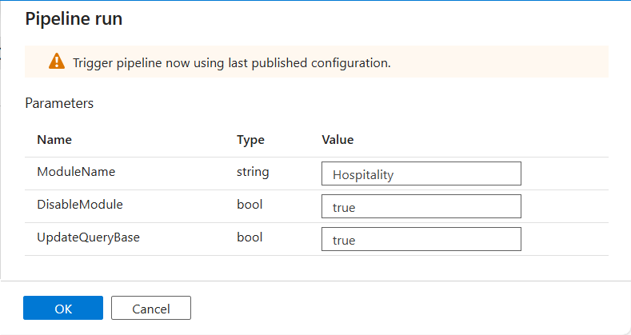Screen dimensions: 631x335
Task: Click the trigger pipeline warning message text
Action: (x=231, y=62)
